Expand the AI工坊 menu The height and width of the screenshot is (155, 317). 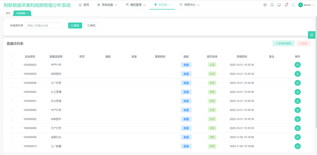[x=162, y=5]
